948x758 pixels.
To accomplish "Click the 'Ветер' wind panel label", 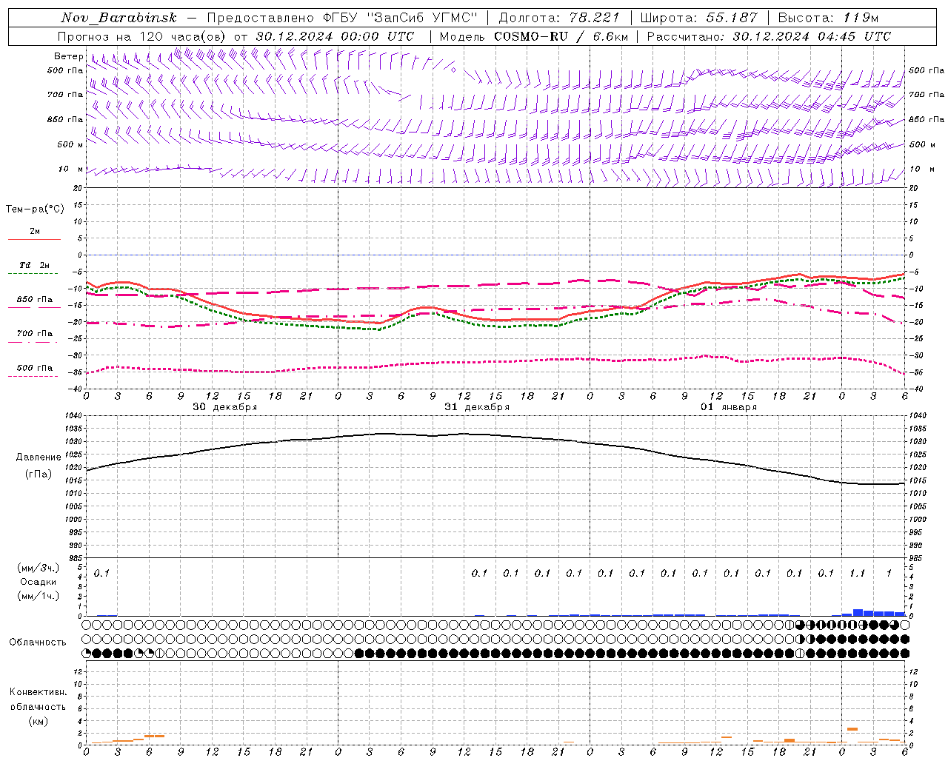I will (x=68, y=56).
